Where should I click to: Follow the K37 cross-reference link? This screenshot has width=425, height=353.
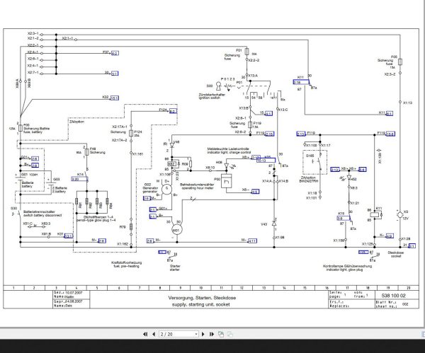(115, 53)
